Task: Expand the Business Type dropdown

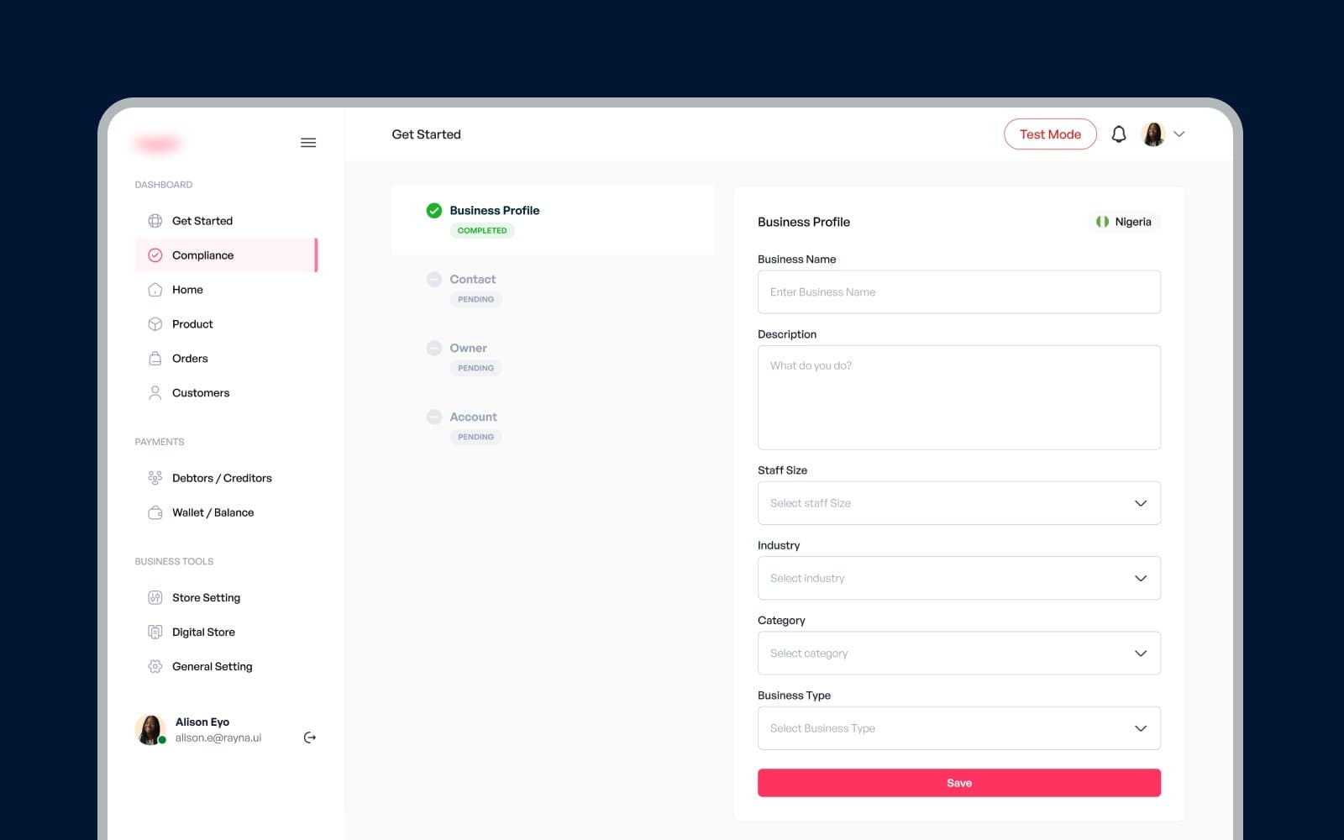Action: (958, 728)
